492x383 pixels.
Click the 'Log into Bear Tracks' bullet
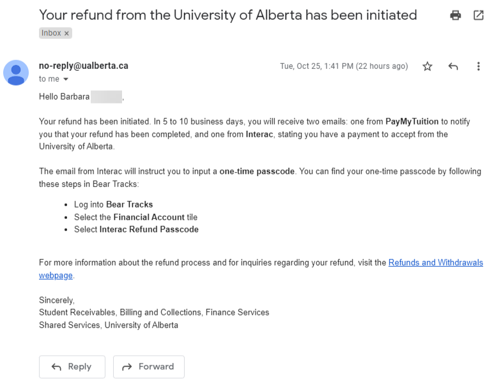(x=113, y=205)
